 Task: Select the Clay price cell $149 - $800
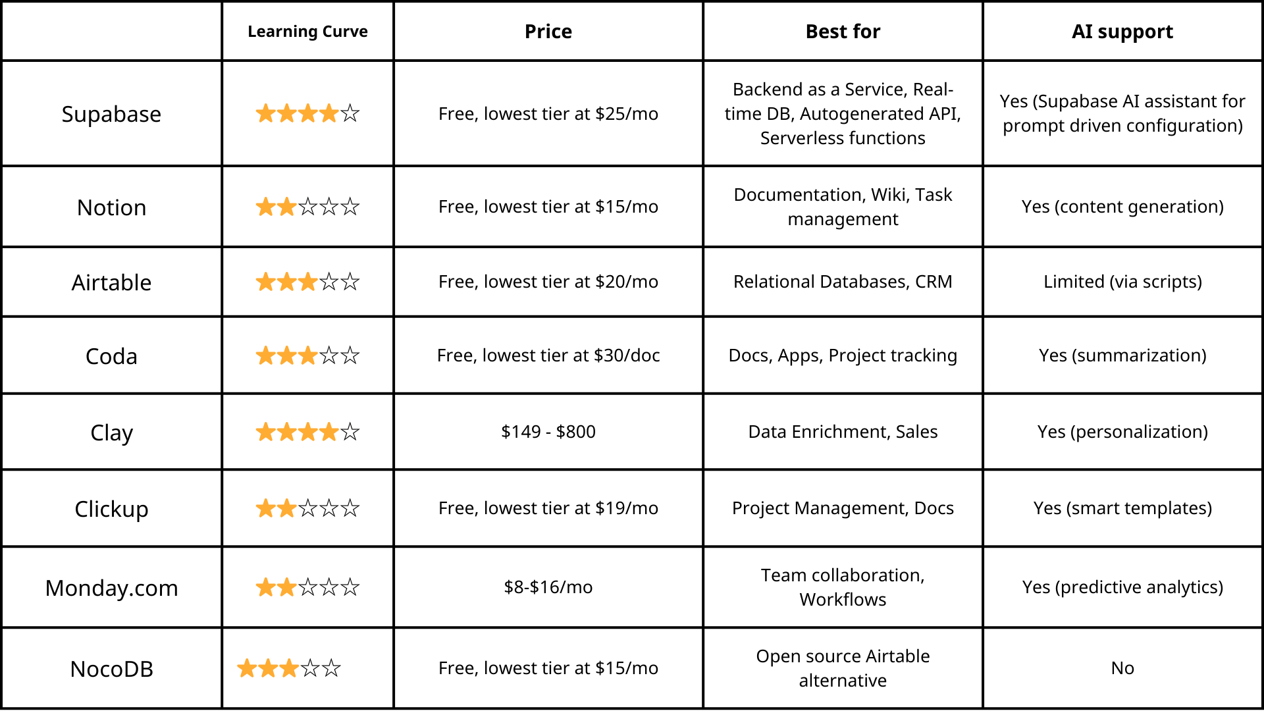coord(548,432)
